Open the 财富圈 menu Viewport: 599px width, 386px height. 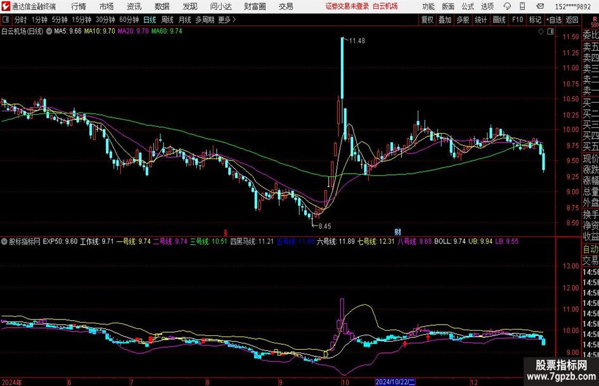(x=255, y=6)
